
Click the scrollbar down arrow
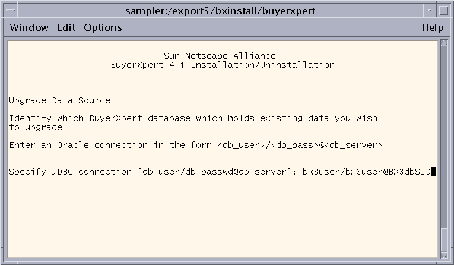coord(444,255)
